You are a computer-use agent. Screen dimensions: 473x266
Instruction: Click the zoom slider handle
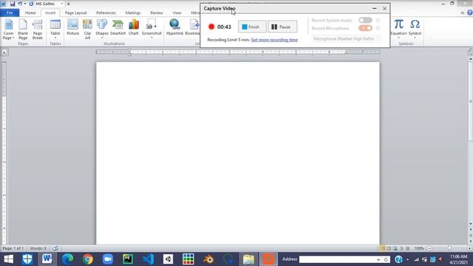[x=449, y=248]
